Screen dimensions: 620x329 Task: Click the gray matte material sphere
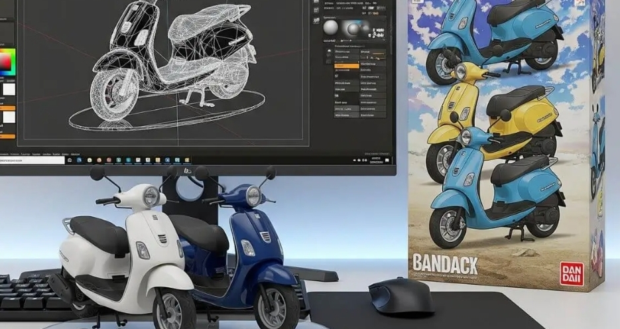coord(331,27)
